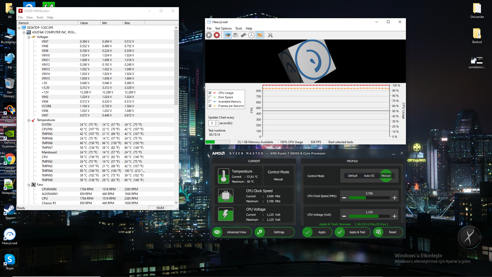Click the CPU Clock Speed slider bar
The width and height of the screenshot is (492, 277).
pos(369,198)
